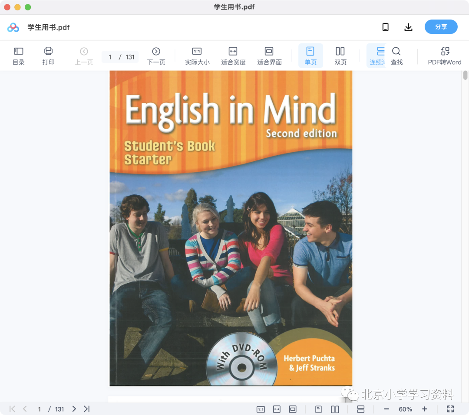Click the Baidu Netdisk cloud logo

click(13, 27)
